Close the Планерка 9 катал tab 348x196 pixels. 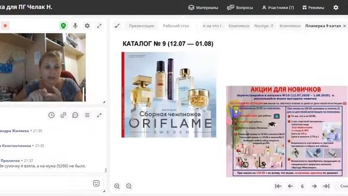pos(344,26)
